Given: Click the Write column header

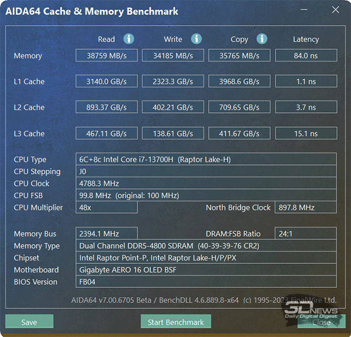Looking at the screenshot, I should click(173, 39).
